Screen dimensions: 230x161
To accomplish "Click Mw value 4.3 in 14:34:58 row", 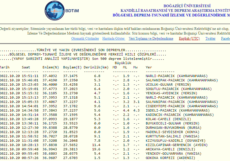I will pyautogui.click(x=136, y=110).
